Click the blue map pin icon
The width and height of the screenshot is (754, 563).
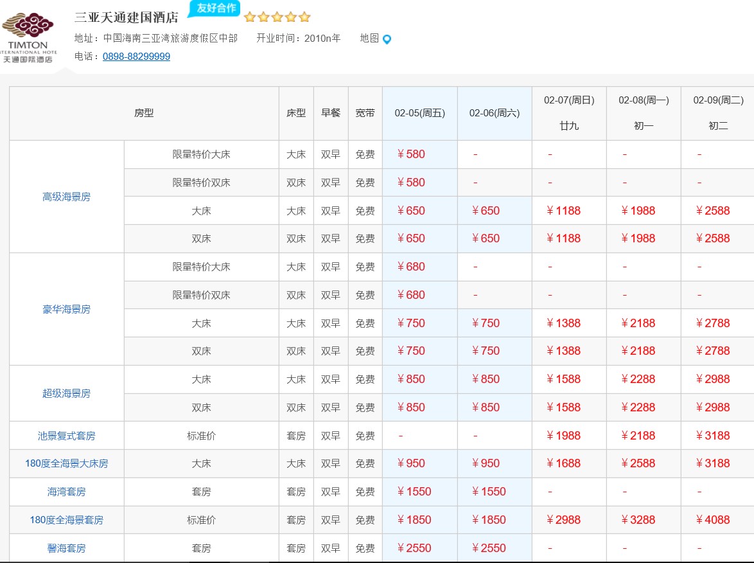[x=387, y=39]
